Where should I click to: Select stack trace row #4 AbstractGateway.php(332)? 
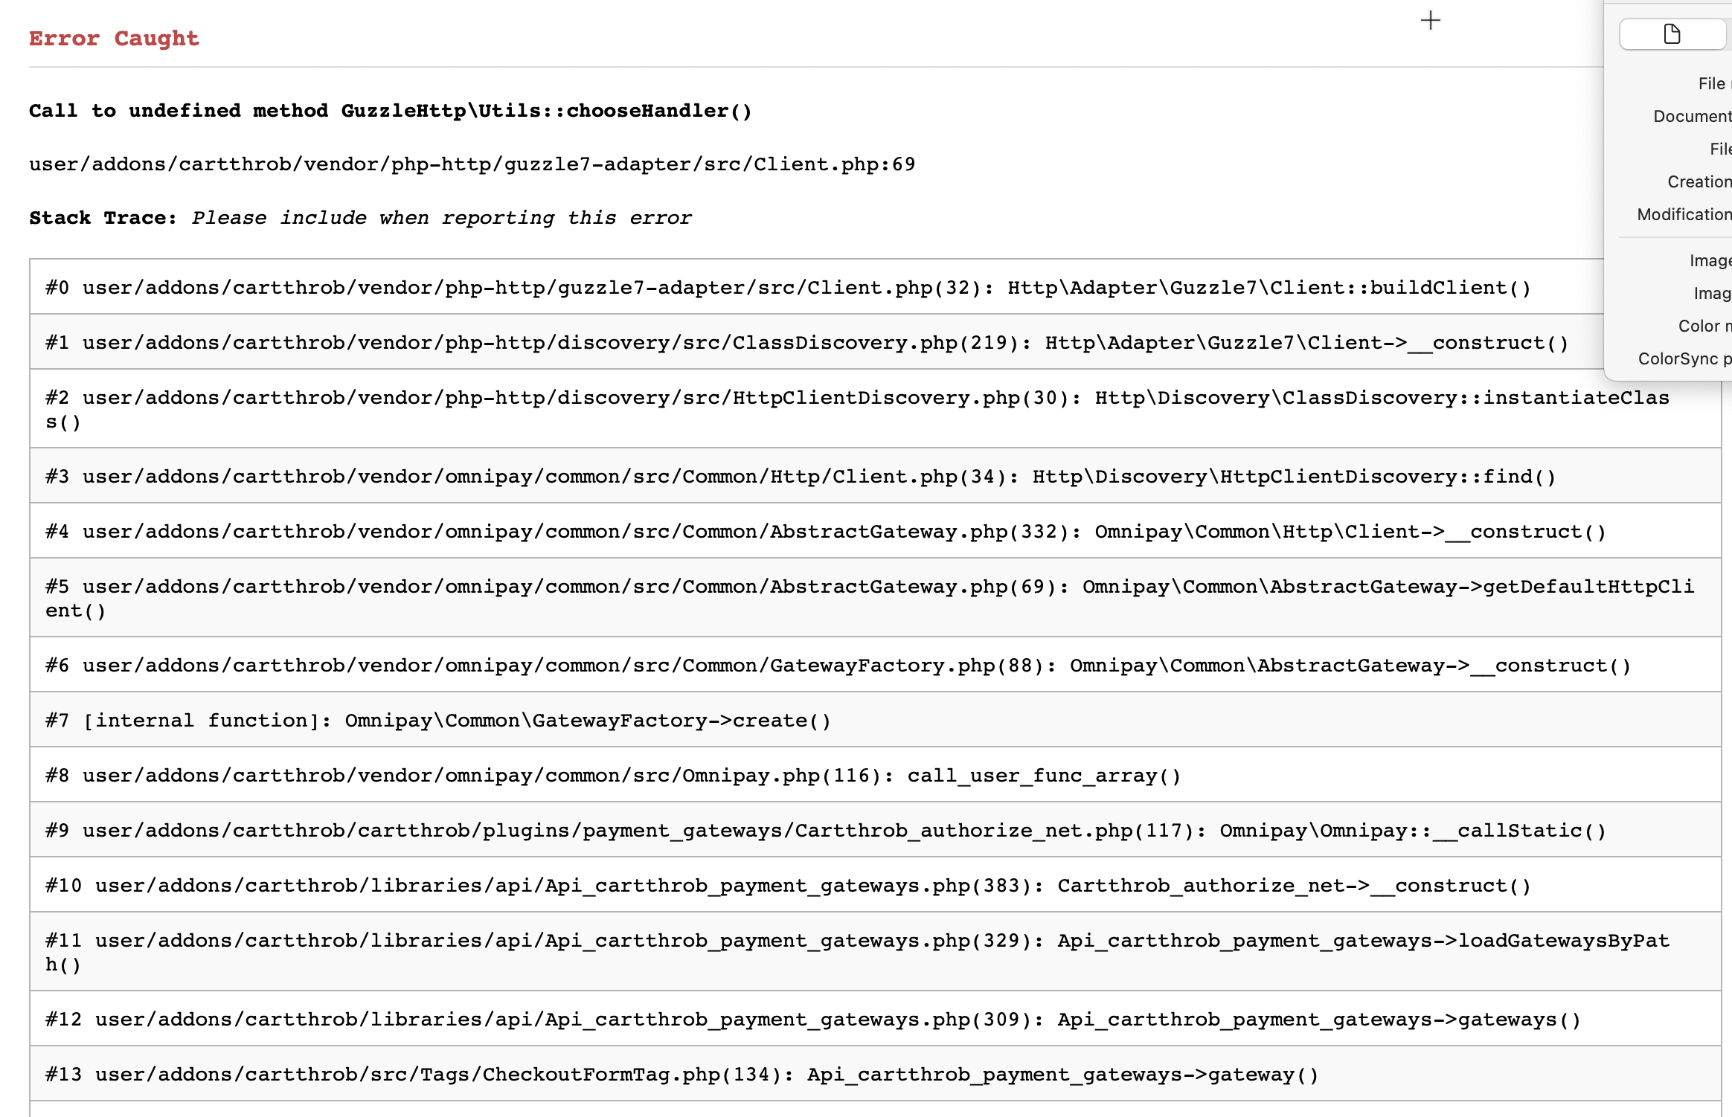point(824,532)
